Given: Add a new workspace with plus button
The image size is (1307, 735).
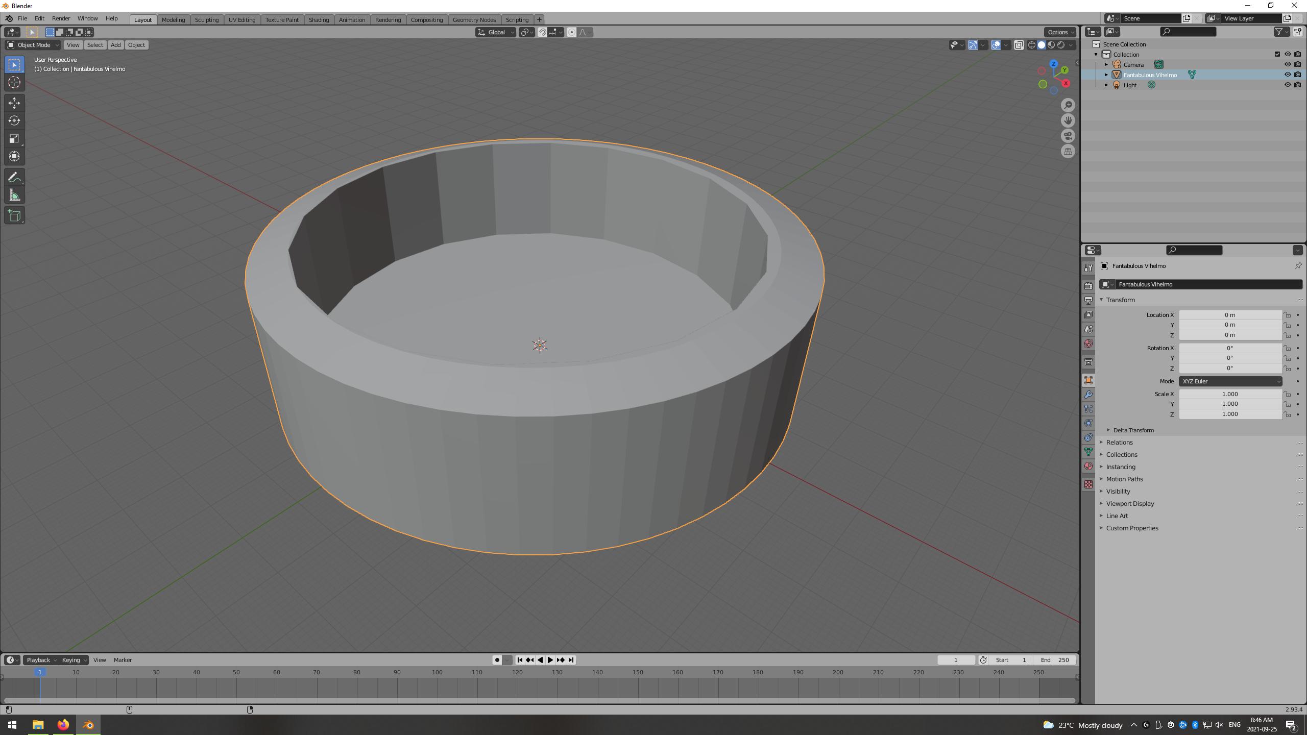Looking at the screenshot, I should point(539,20).
